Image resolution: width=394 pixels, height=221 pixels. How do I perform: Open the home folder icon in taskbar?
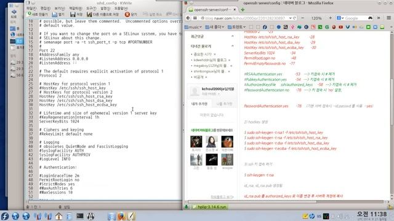[59, 216]
